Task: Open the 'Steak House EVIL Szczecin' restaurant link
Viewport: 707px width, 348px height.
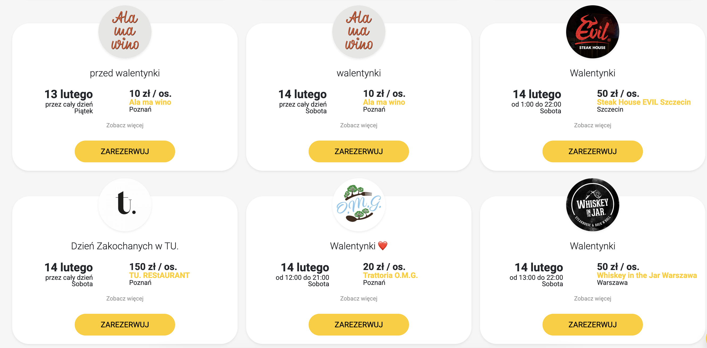Action: click(x=643, y=102)
